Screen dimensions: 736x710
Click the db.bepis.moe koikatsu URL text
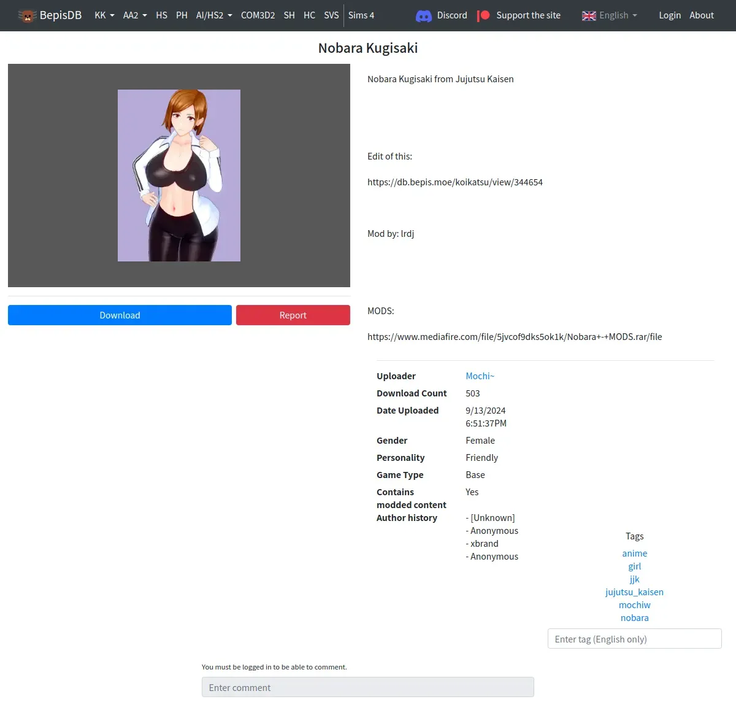(455, 182)
